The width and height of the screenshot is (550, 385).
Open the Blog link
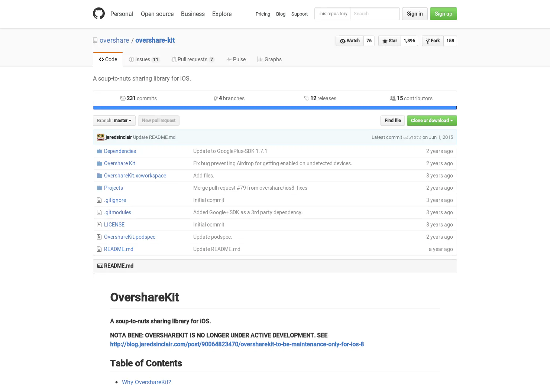pyautogui.click(x=281, y=14)
